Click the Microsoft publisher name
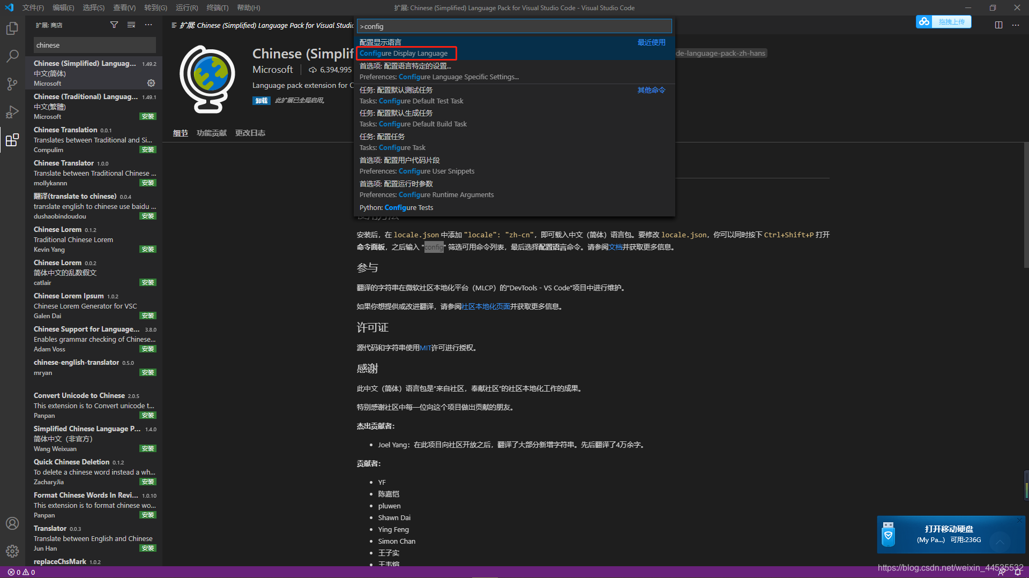This screenshot has width=1029, height=578. [273, 70]
